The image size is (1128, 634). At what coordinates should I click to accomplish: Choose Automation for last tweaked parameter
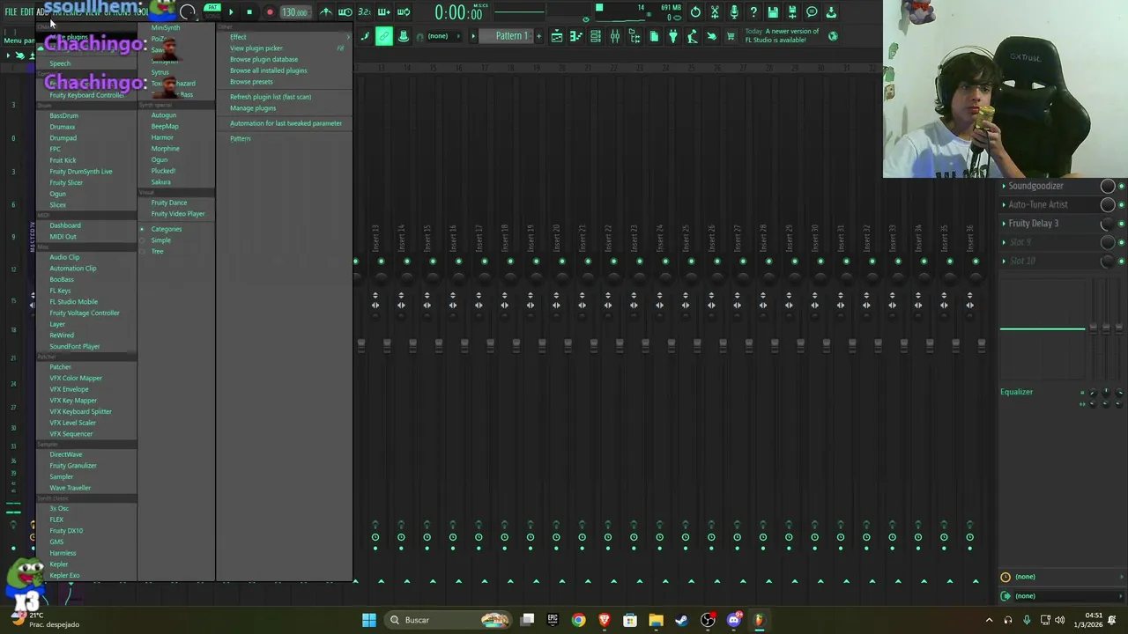286,123
